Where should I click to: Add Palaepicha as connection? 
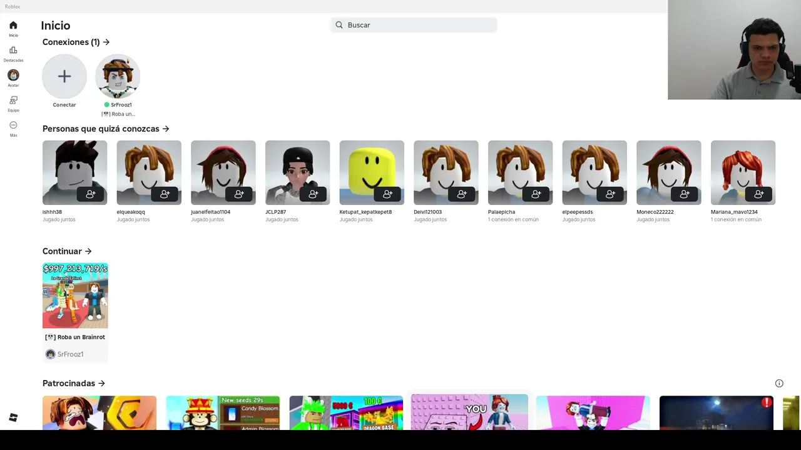pos(536,194)
